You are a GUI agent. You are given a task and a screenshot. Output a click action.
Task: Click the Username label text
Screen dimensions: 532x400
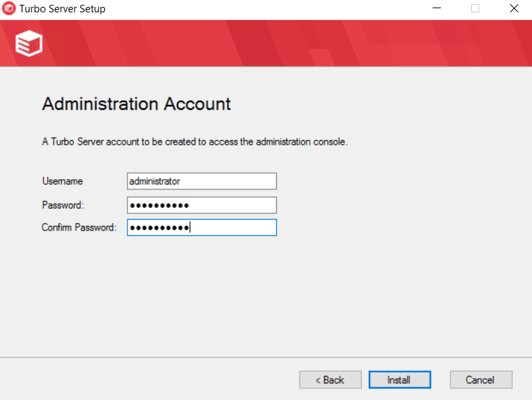tap(62, 181)
